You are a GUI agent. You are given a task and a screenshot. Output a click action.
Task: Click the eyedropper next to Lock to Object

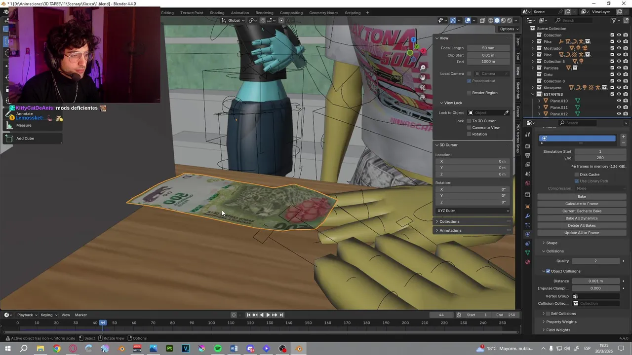[x=506, y=113]
